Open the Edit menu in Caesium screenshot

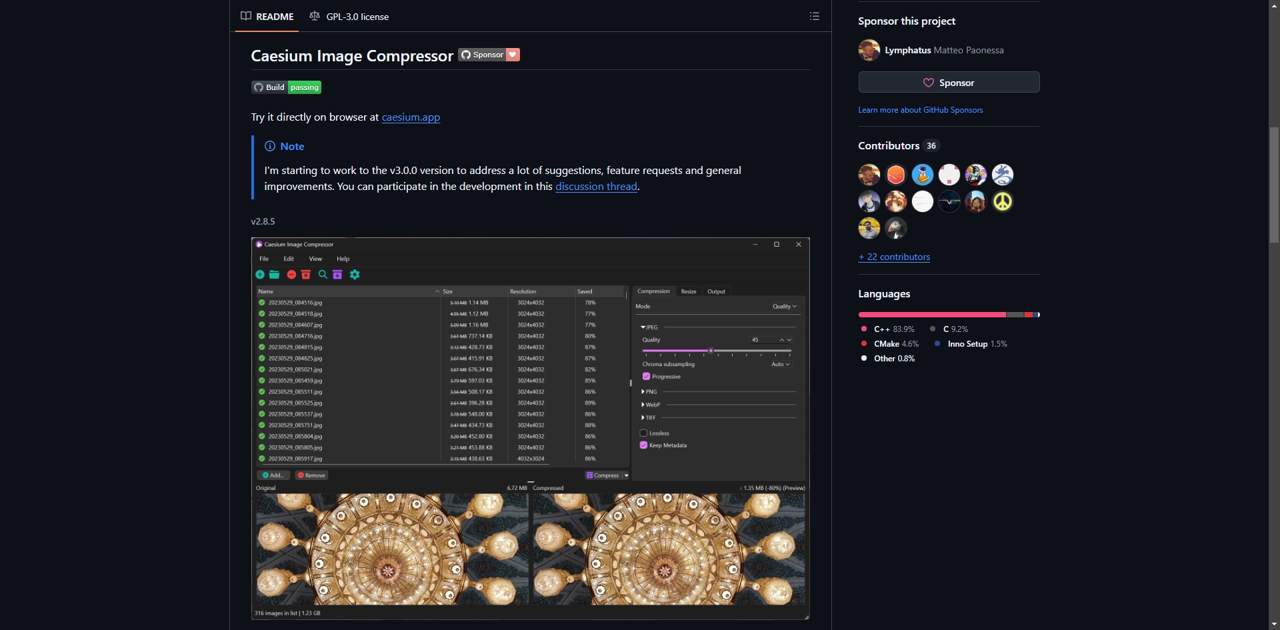[x=289, y=259]
